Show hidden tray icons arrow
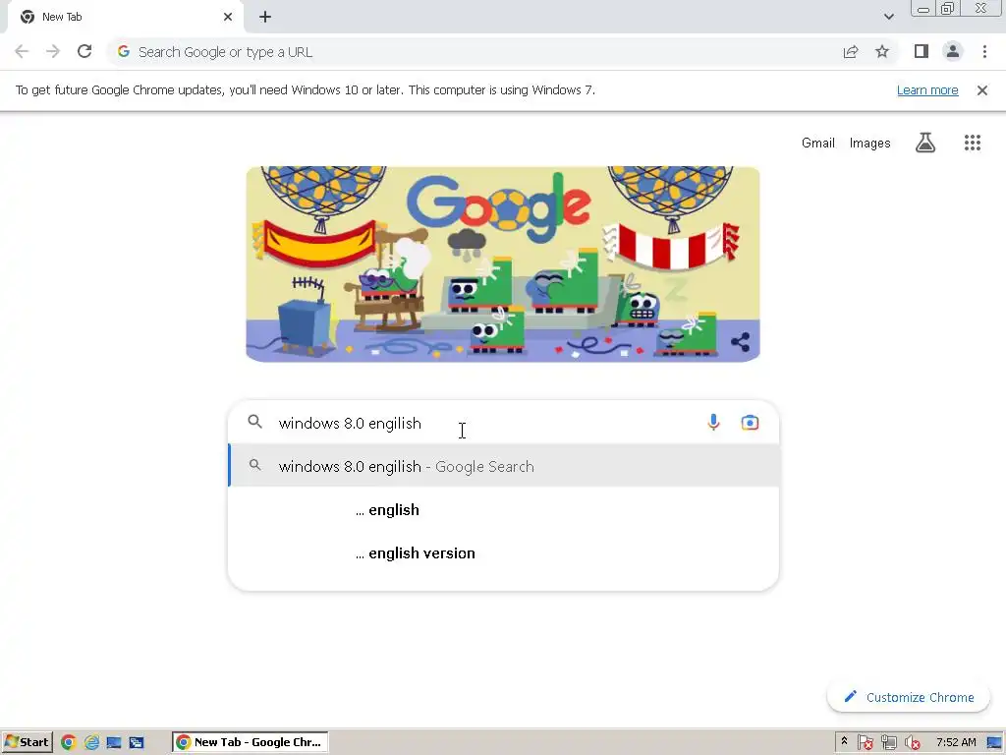The image size is (1006, 755). tap(844, 741)
